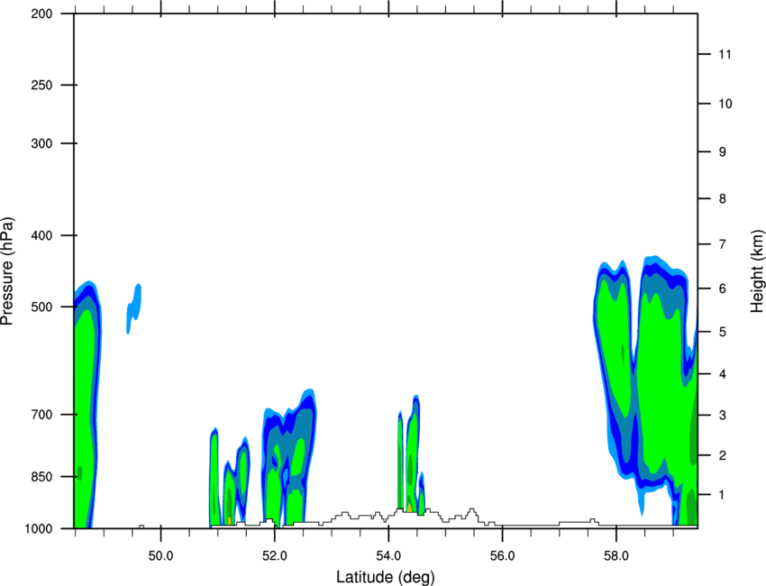The height and width of the screenshot is (586, 766).
Task: Click the small isolated light-blue patch near 500 hPa
Action: click(x=134, y=308)
